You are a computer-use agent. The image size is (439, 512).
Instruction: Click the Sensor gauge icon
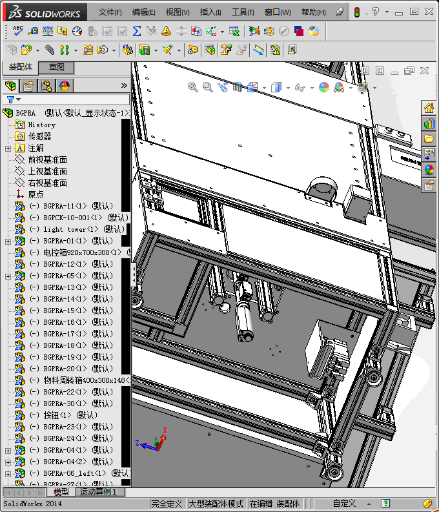77,31
